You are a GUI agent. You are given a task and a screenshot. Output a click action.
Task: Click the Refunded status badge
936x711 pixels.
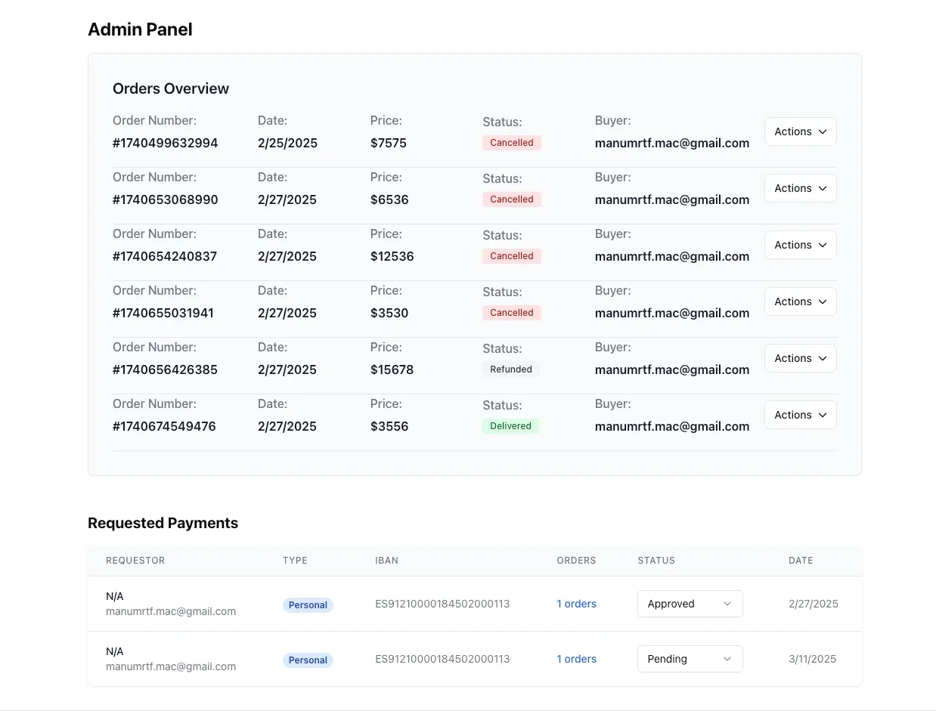(510, 369)
